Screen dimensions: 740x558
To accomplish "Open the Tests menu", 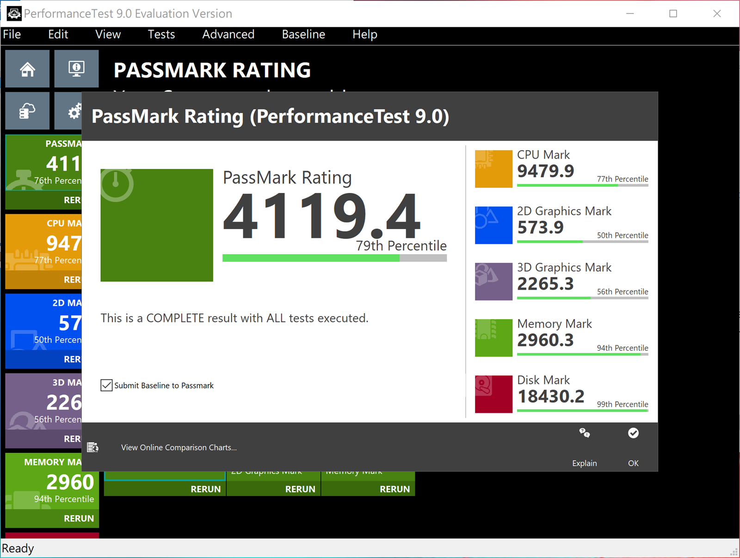I will 161,35.
